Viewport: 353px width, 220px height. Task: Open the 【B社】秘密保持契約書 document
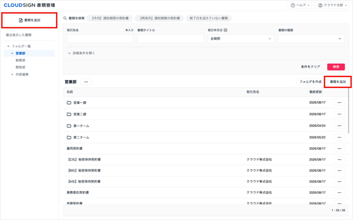tap(84, 171)
